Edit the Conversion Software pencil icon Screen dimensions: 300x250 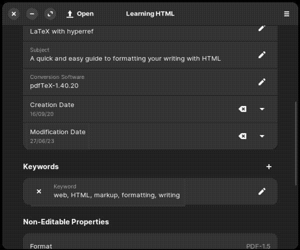(x=261, y=82)
